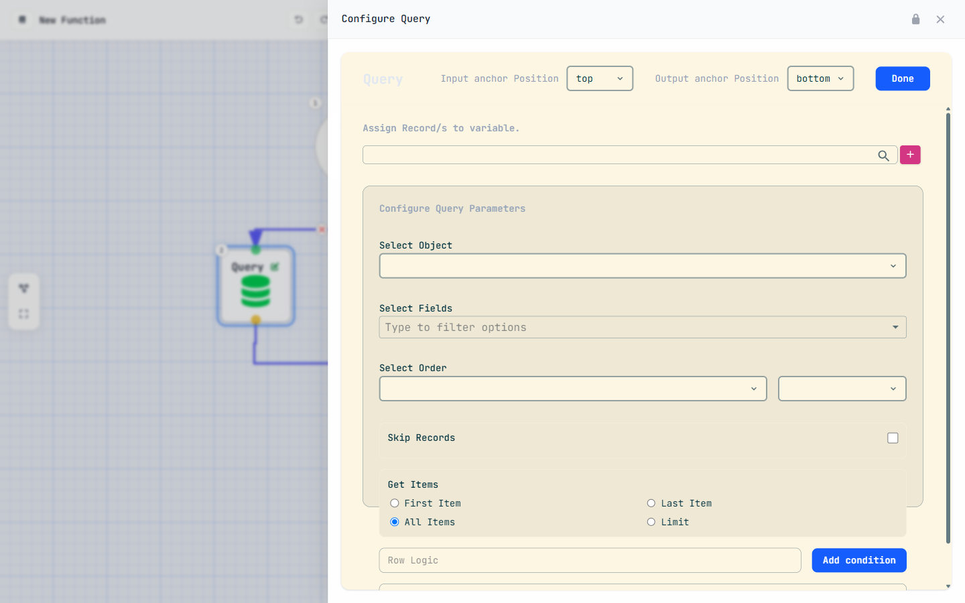
Task: Click the undo icon in top toolbar
Action: point(299,19)
